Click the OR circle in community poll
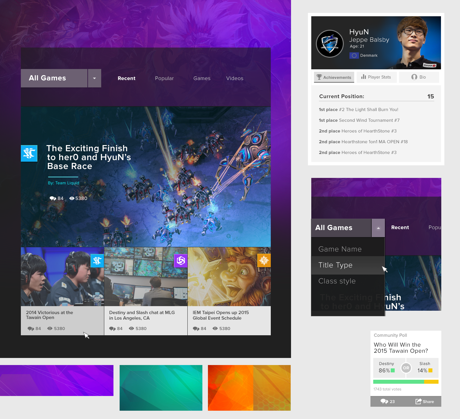 coord(406,368)
